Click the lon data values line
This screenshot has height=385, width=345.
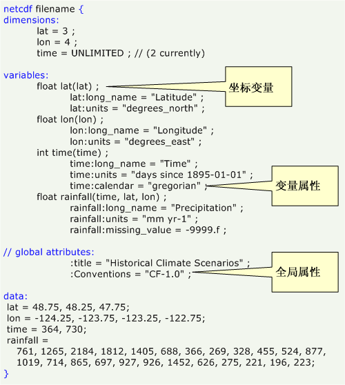tap(106, 318)
